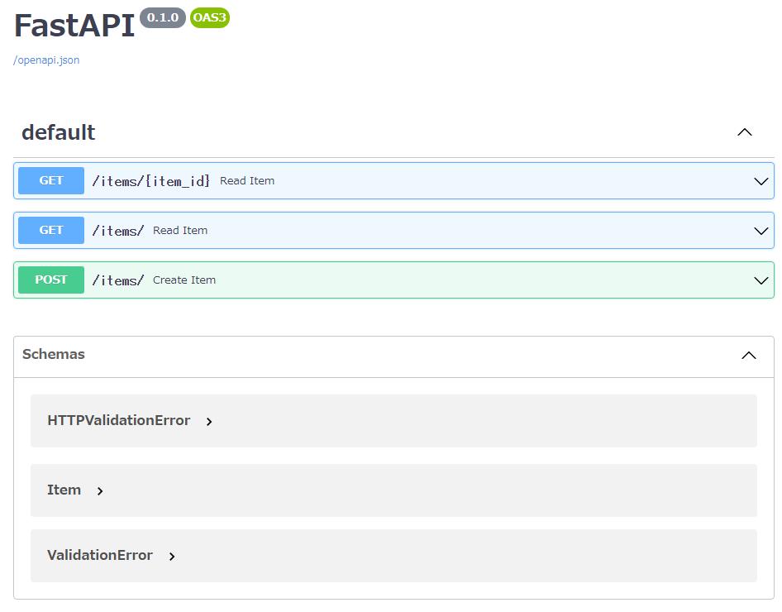Click the FastAPI title heading
The image size is (782, 612).
pyautogui.click(x=74, y=26)
